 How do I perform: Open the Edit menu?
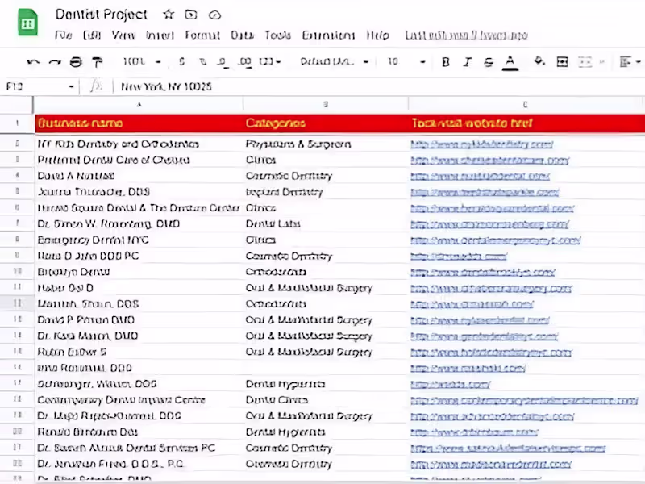coord(92,35)
